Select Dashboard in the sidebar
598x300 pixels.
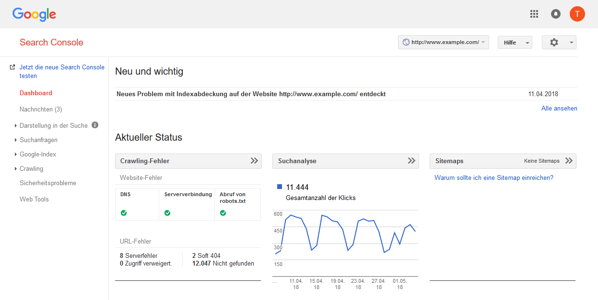pos(35,93)
